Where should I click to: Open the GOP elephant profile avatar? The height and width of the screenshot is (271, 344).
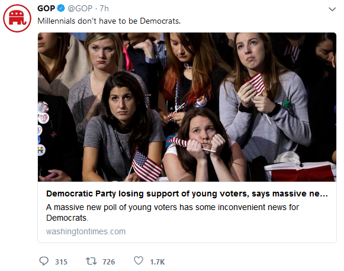(17, 18)
